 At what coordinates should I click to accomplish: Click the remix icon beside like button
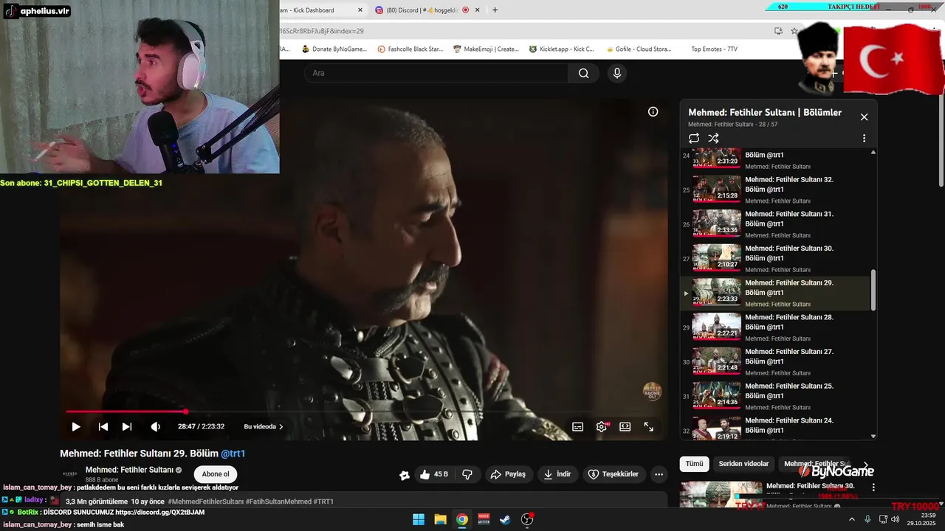[404, 475]
